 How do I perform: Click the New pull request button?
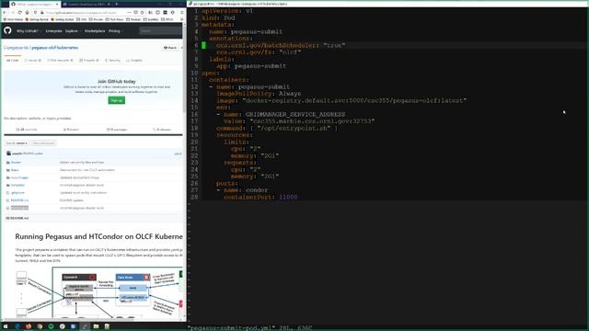click(x=43, y=143)
